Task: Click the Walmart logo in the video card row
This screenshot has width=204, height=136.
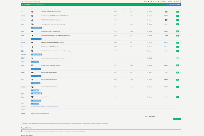Action: [x=166, y=43]
